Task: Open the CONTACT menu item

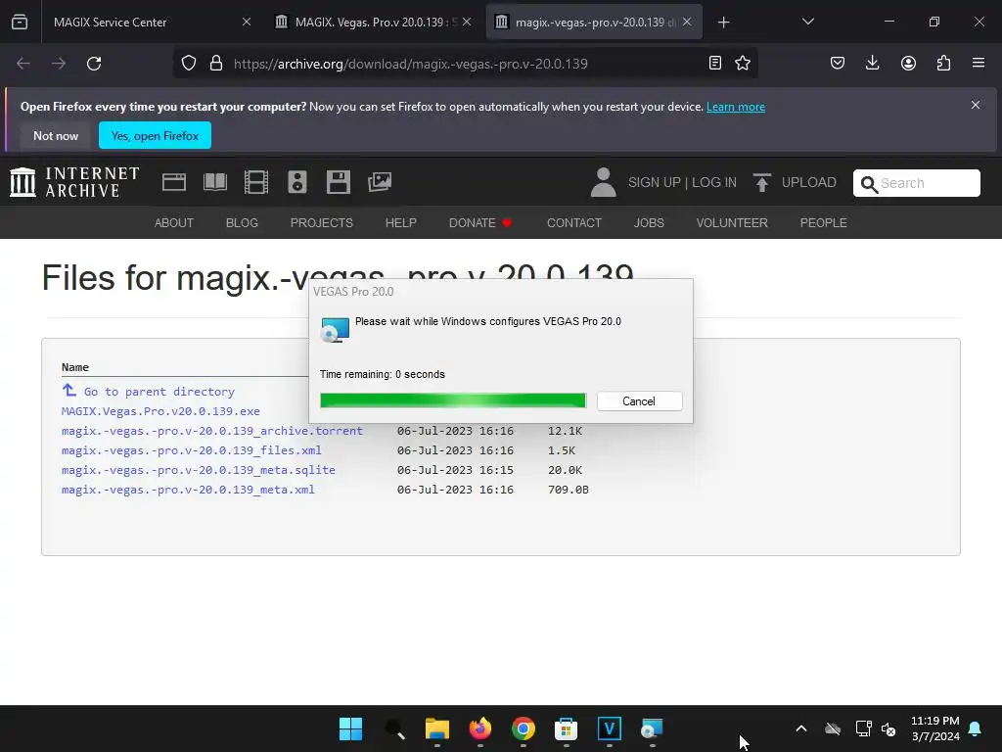Action: click(x=573, y=222)
